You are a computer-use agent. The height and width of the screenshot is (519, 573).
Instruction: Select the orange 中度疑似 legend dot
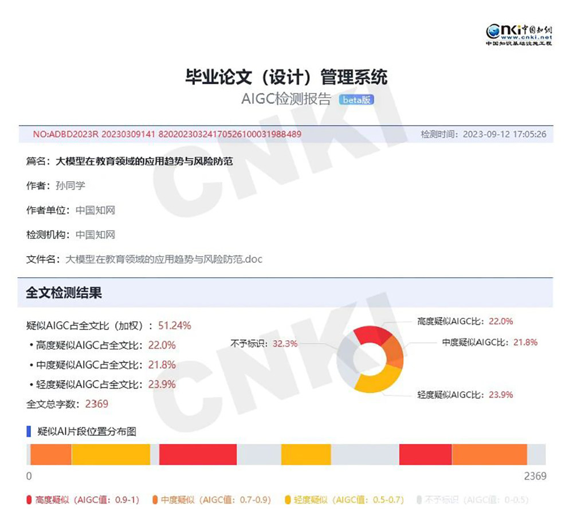[155, 500]
